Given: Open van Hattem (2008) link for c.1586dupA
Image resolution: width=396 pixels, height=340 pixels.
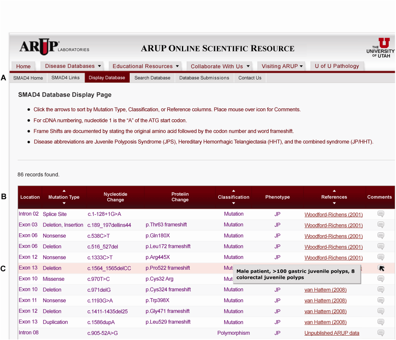Looking at the screenshot, I should [x=326, y=322].
